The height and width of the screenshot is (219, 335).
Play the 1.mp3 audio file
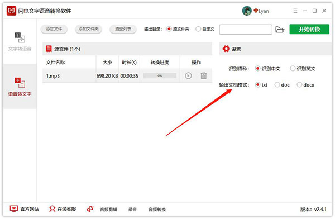pyautogui.click(x=188, y=76)
